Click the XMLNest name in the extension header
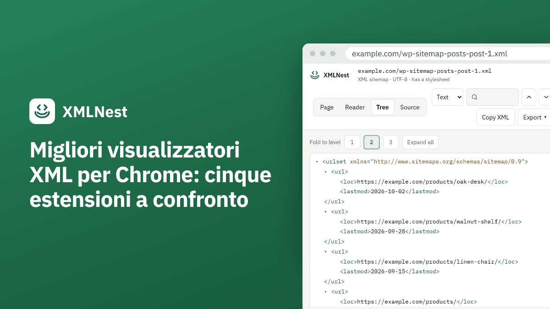550x309 pixels. 336,75
